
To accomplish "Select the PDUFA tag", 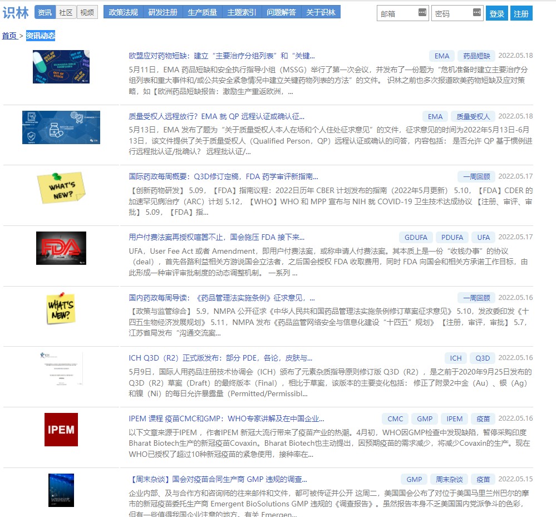I will (x=452, y=237).
